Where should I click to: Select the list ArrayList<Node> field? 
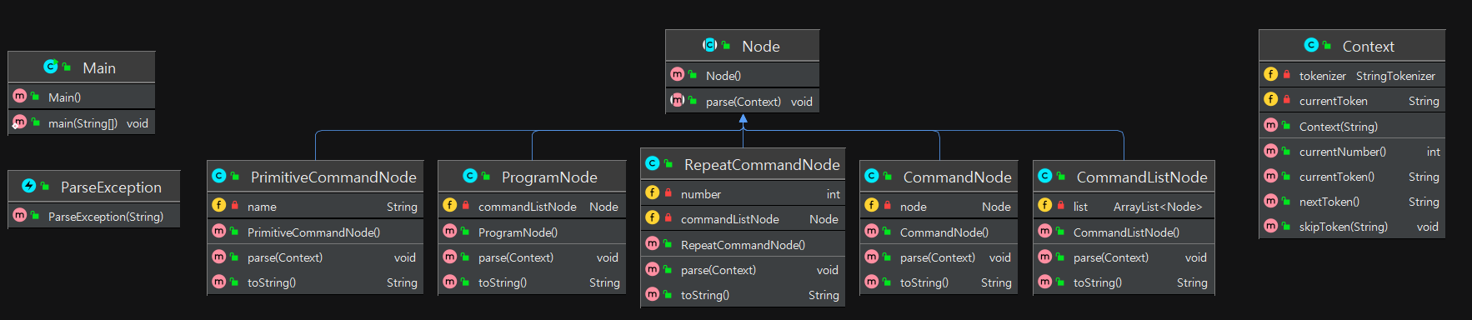point(1124,206)
